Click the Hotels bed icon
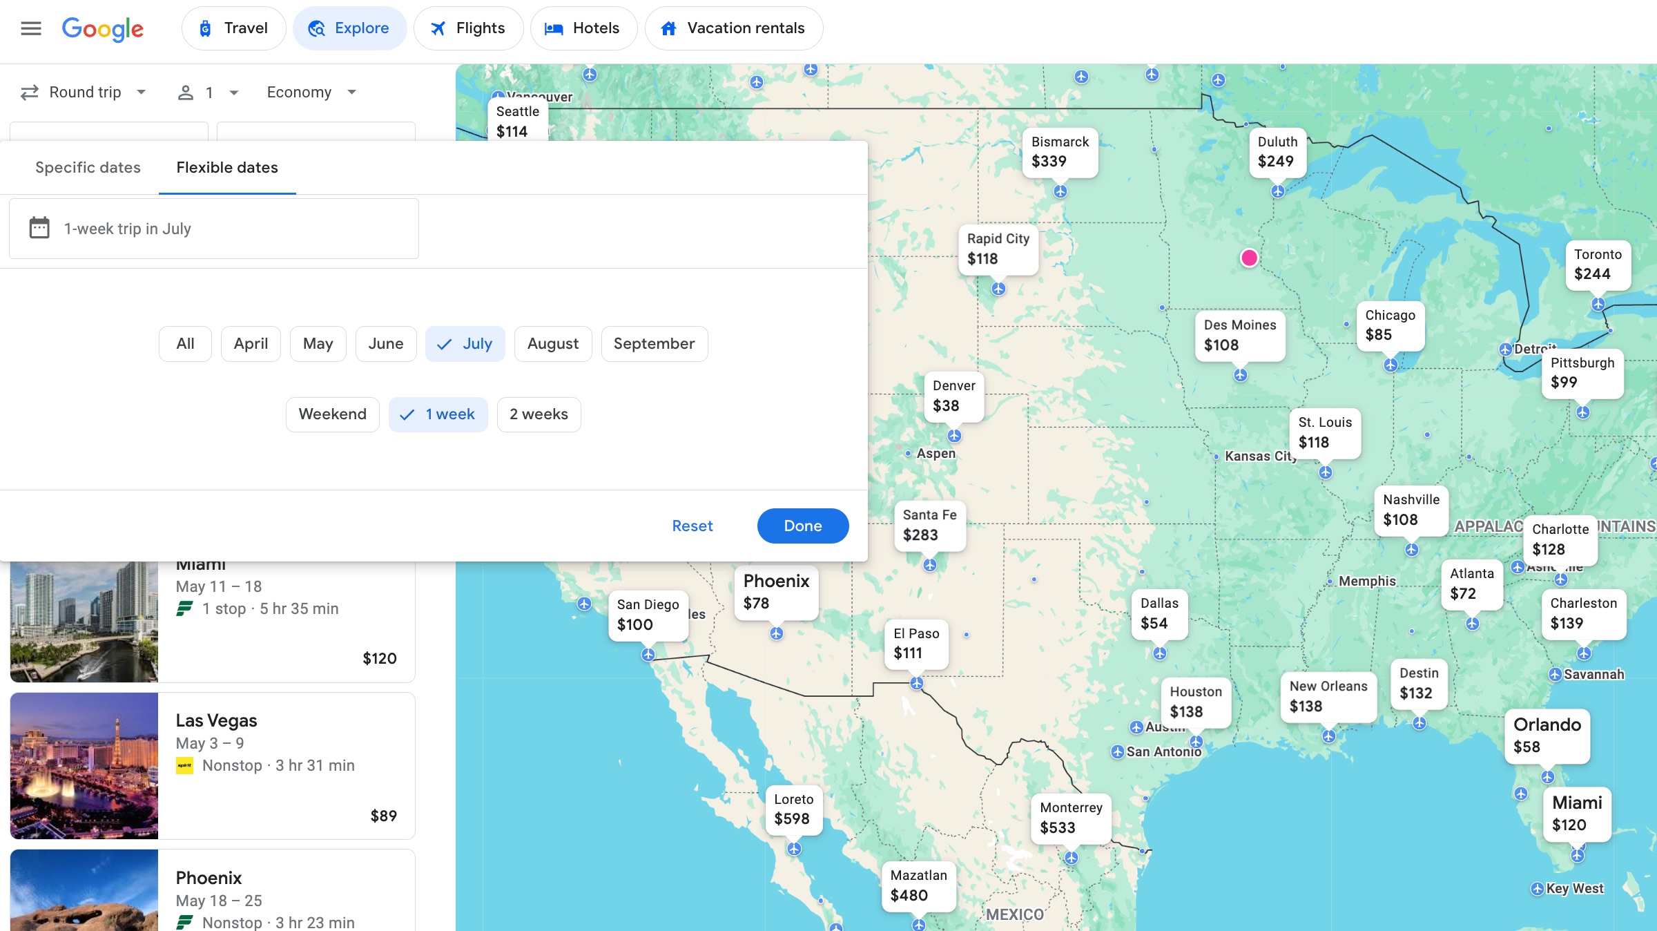Screen dimensions: 1657x931 pyautogui.click(x=552, y=28)
